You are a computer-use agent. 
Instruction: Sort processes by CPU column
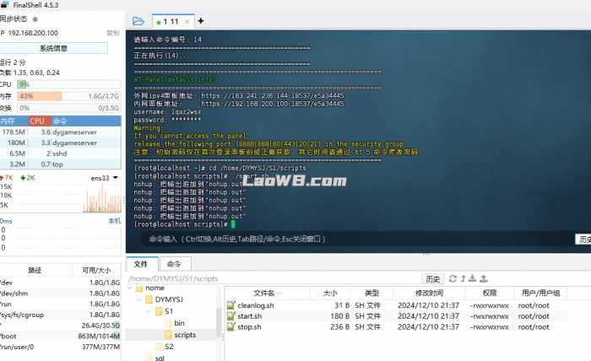click(x=38, y=121)
